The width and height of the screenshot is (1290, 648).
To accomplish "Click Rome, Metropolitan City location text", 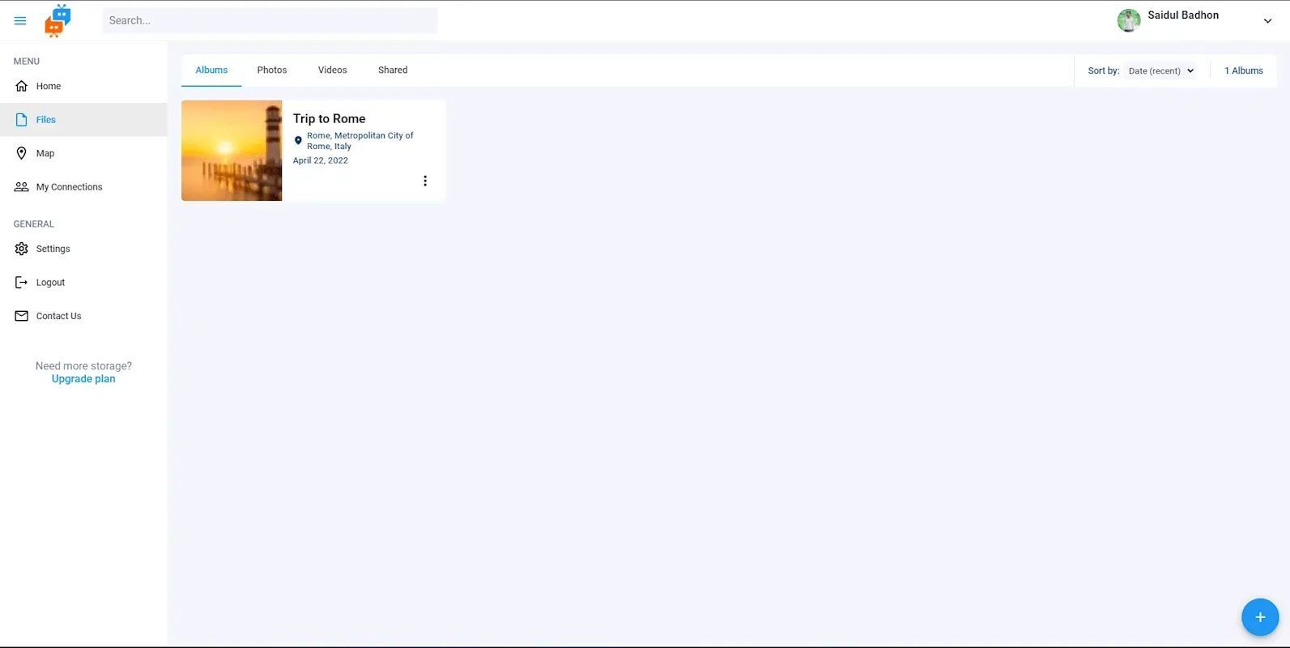I will pyautogui.click(x=360, y=141).
